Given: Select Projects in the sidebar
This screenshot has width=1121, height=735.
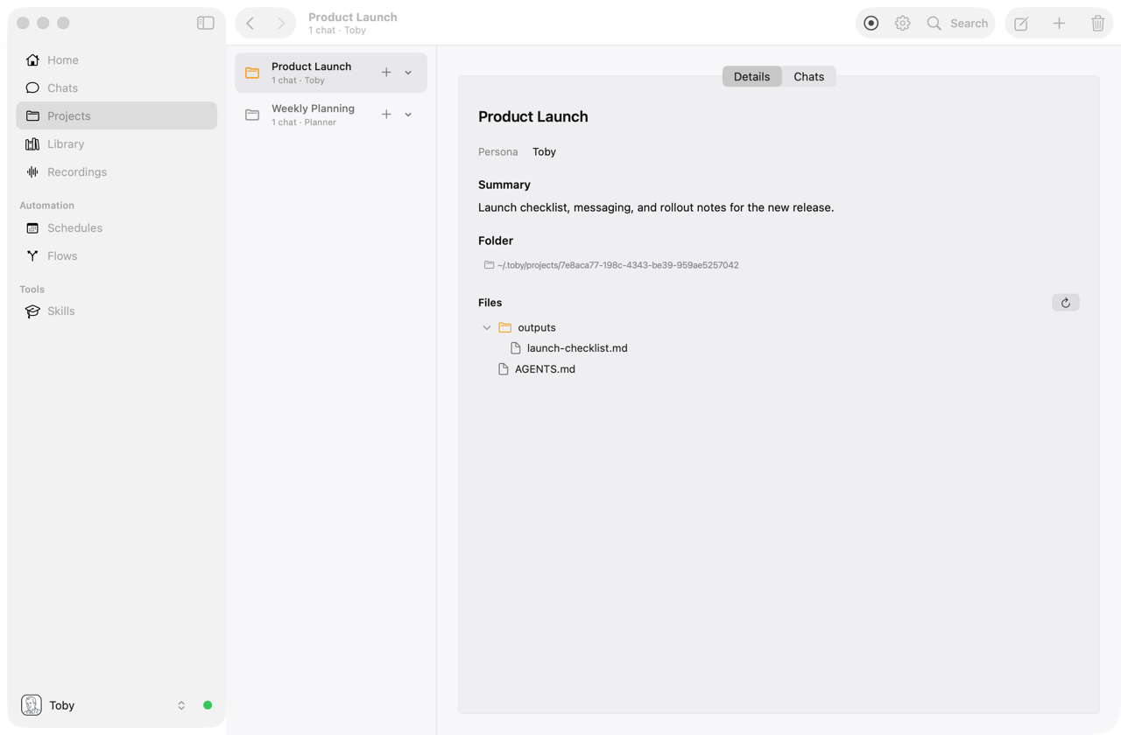Looking at the screenshot, I should click(x=116, y=115).
